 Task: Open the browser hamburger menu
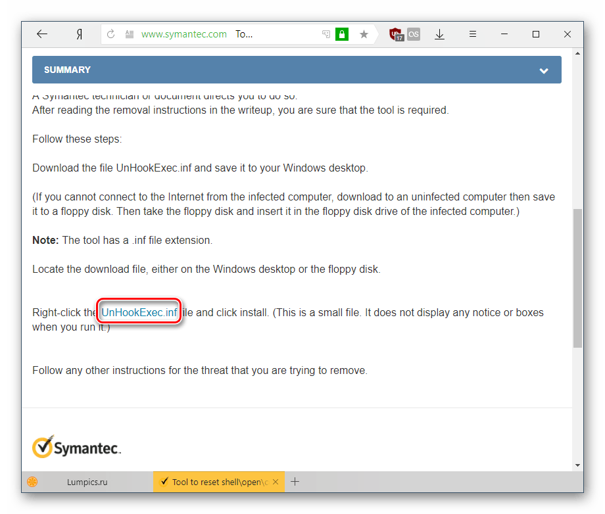coord(472,34)
